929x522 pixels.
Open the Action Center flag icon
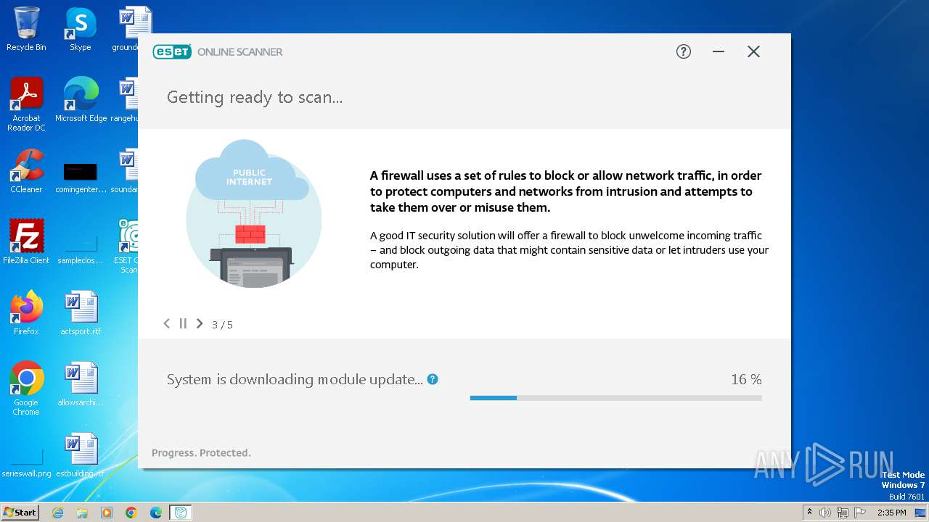point(860,513)
